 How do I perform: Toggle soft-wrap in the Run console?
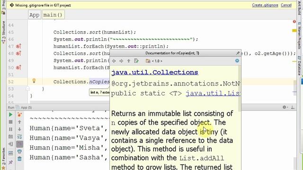19,136
